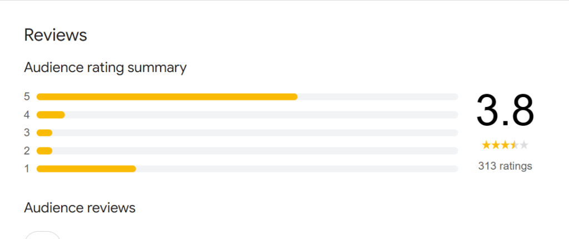
Task: Click the "Audience reviews" heading
Action: point(80,208)
